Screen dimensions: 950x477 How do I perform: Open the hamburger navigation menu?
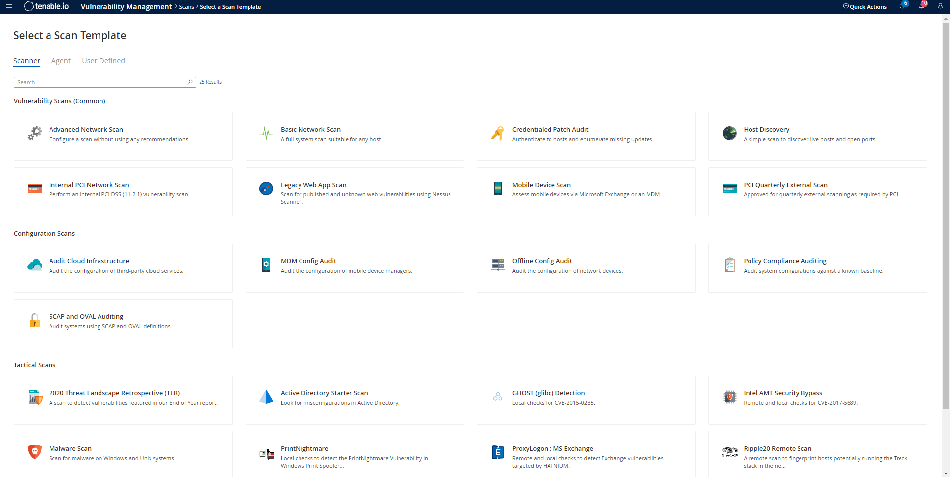(x=9, y=6)
